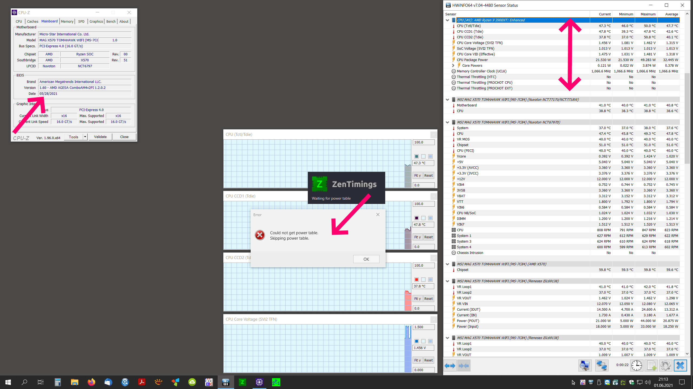
Task: Open the notification center icon
Action: [682, 382]
